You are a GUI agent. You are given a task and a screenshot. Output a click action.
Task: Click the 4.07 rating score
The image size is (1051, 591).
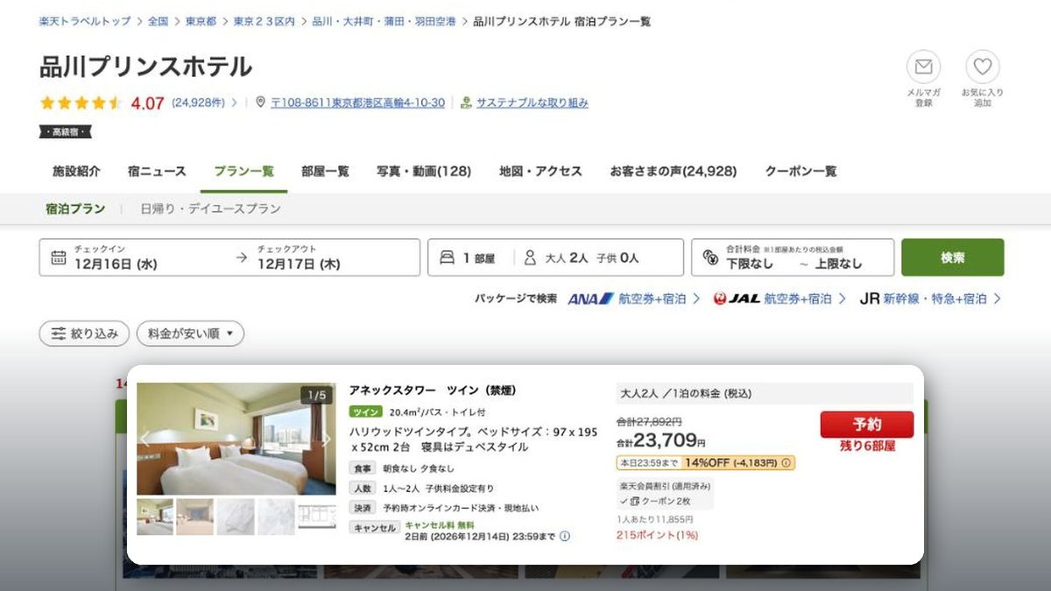click(x=147, y=102)
